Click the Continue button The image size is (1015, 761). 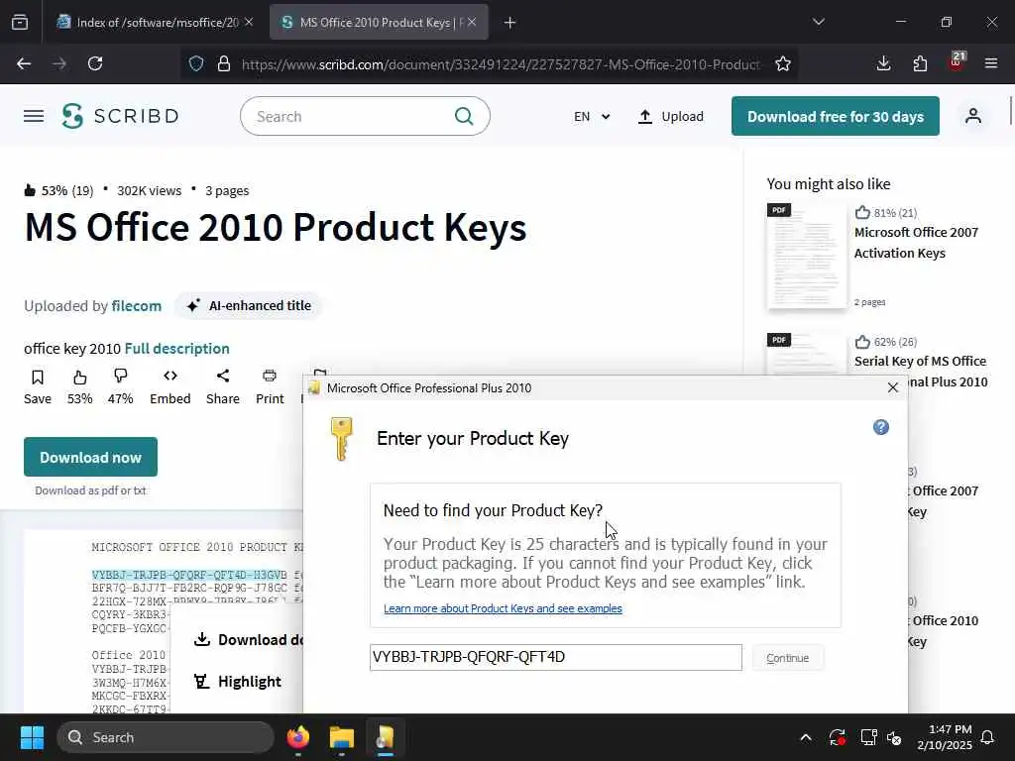tap(788, 658)
